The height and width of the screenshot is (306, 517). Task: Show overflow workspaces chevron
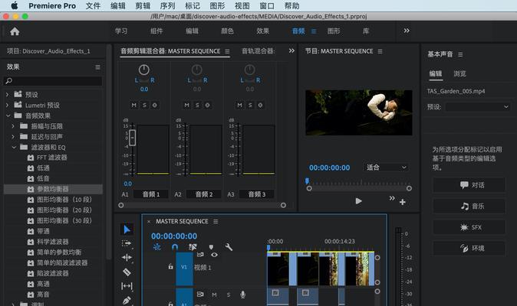407,31
